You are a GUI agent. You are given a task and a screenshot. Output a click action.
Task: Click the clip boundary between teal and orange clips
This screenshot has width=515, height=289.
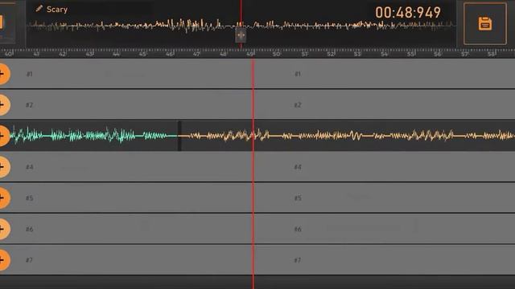(x=179, y=136)
